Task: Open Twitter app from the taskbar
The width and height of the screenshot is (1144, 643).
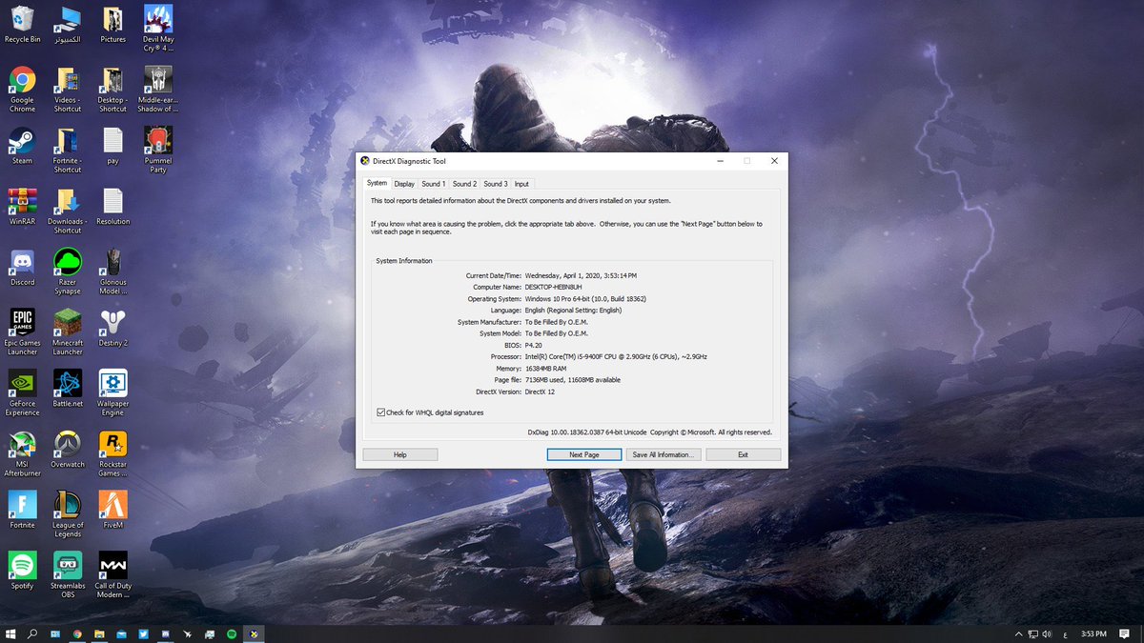Action: (x=143, y=633)
